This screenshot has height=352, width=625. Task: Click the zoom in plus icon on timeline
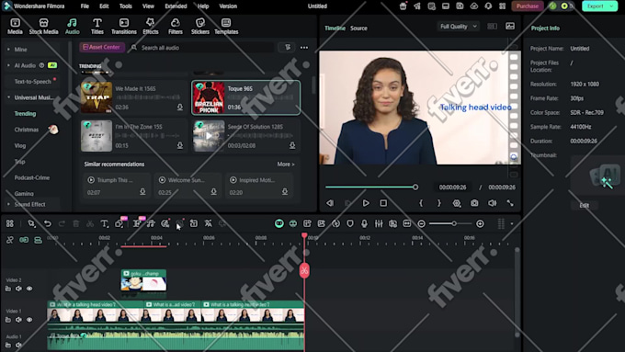480,223
